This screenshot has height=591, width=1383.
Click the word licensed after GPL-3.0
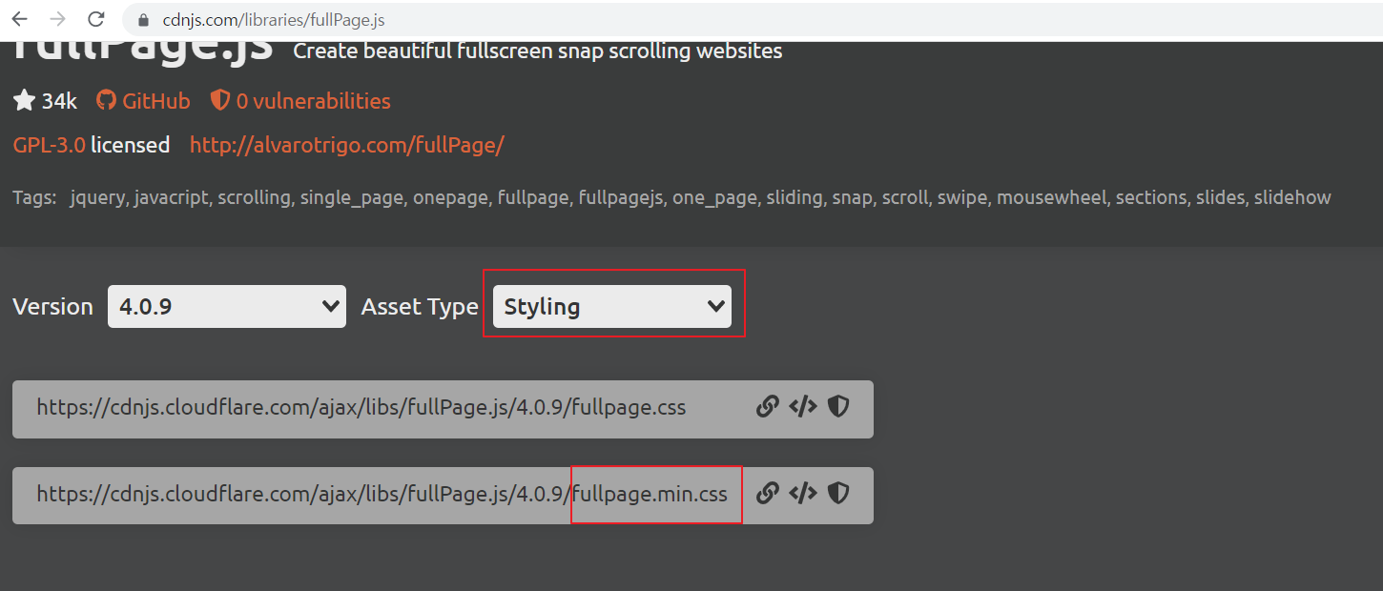[x=131, y=145]
